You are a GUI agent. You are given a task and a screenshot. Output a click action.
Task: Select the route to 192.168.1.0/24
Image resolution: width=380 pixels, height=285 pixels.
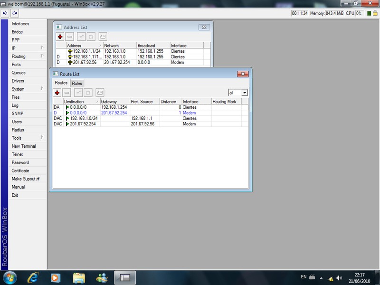coord(151,118)
